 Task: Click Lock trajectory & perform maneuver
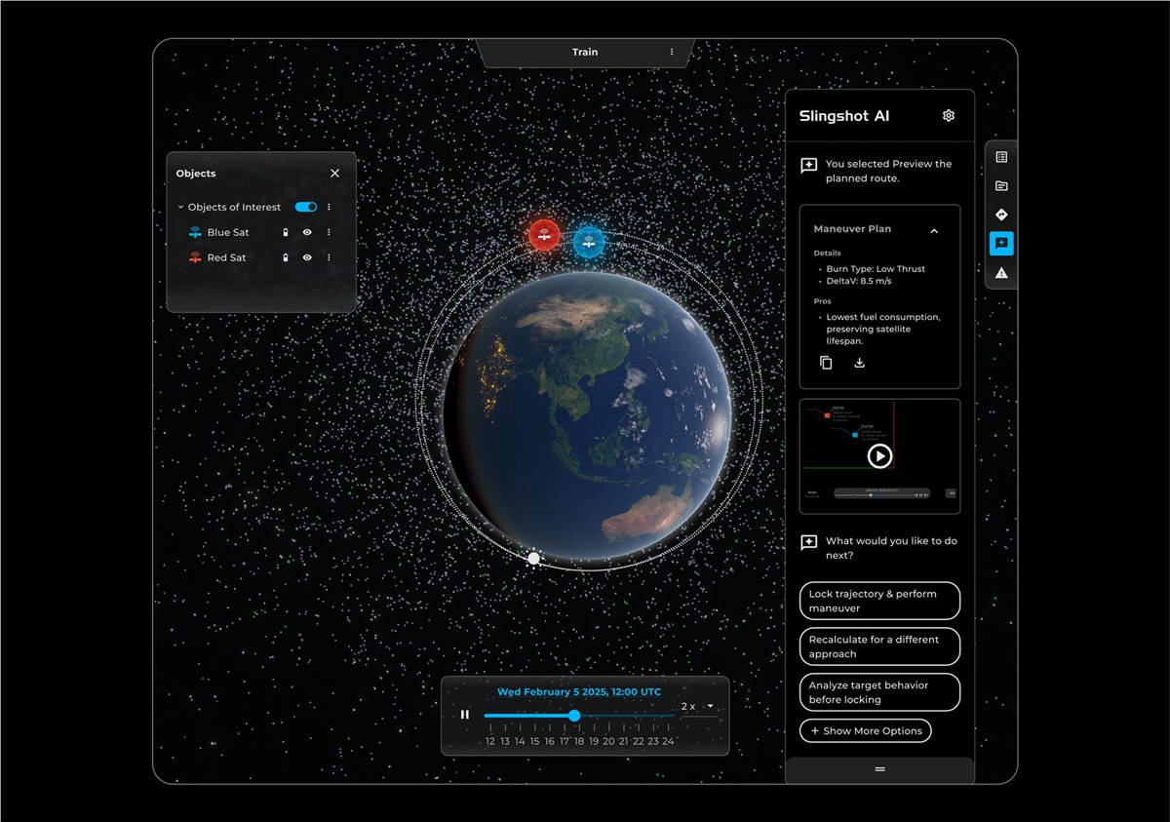click(x=879, y=601)
